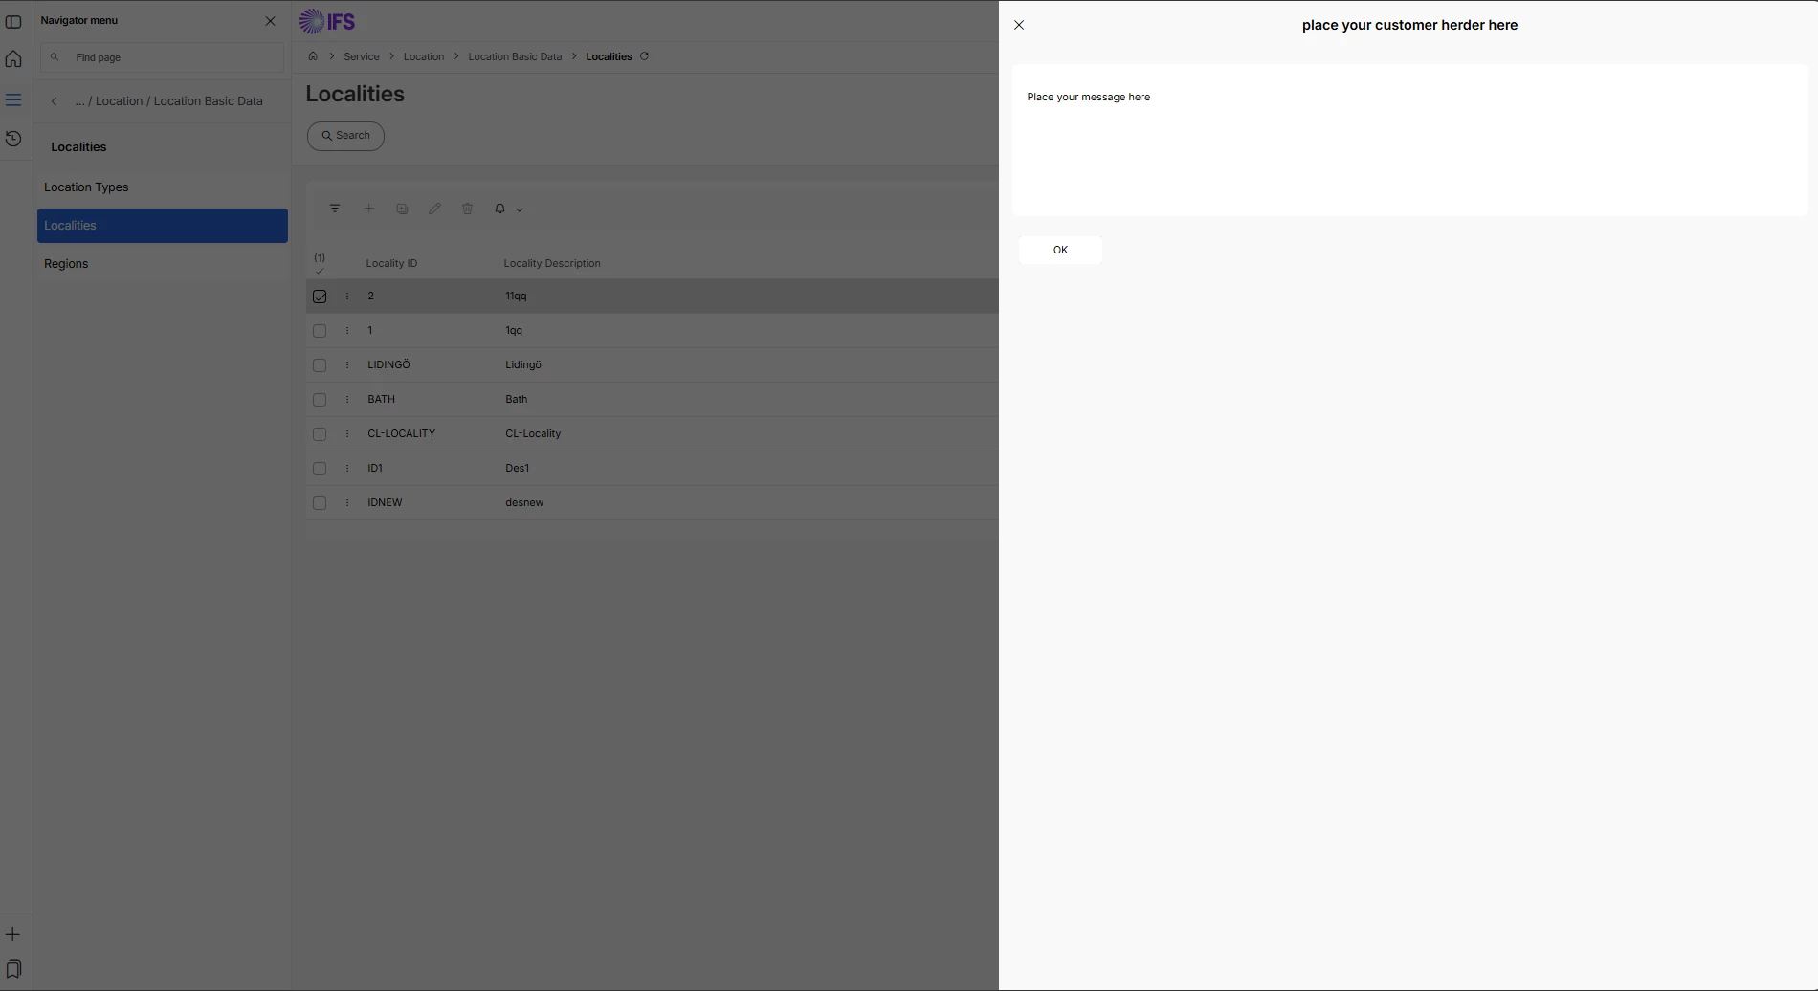Select the LIDINGÖ row checkbox
This screenshot has height=991, width=1818.
tap(320, 365)
